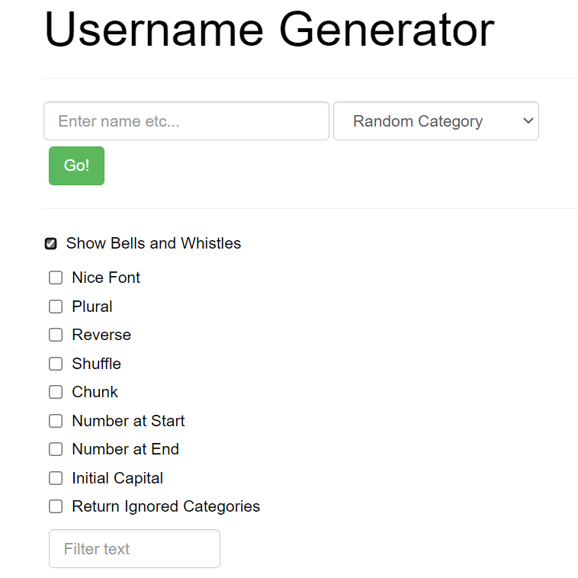
Task: Click the 'Return Ignored Categories' label text
Action: coord(166,506)
